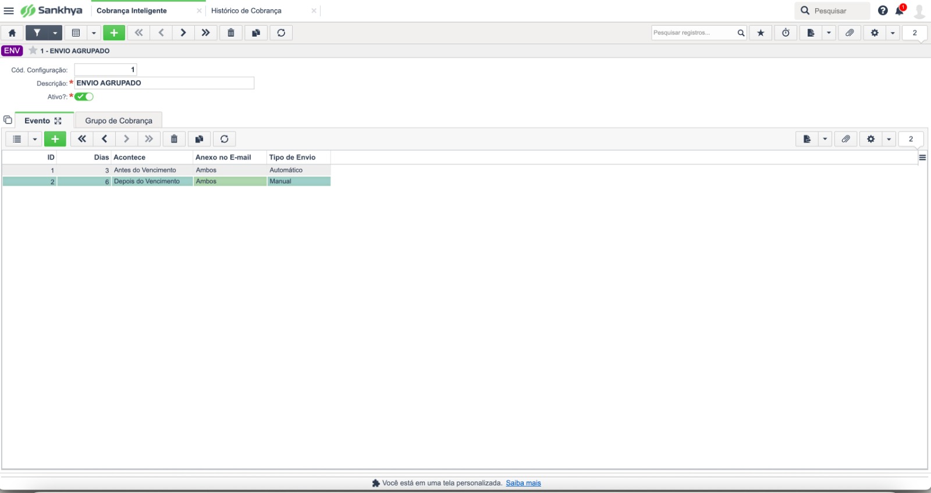
Task: Open notifications bell icon
Action: (900, 10)
